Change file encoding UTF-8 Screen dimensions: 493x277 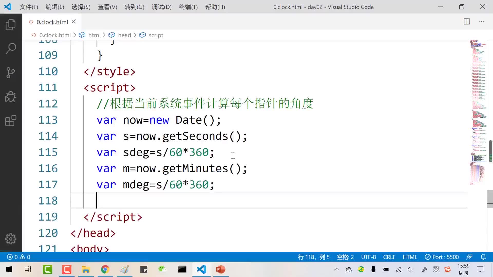368,257
